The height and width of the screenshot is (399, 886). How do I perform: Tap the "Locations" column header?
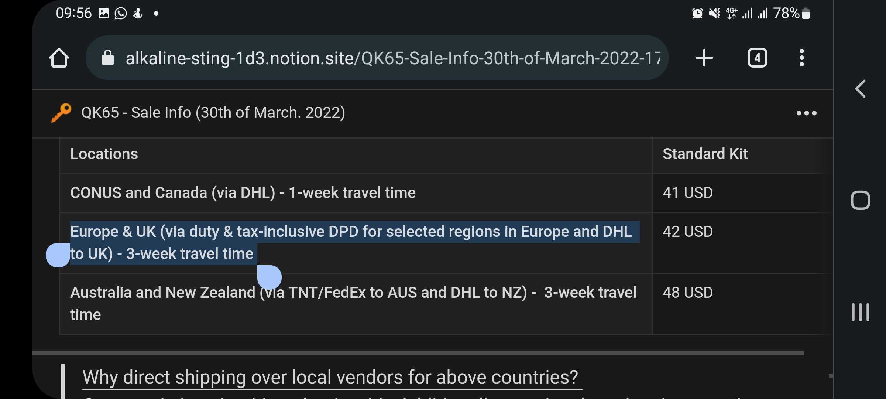[x=104, y=154]
